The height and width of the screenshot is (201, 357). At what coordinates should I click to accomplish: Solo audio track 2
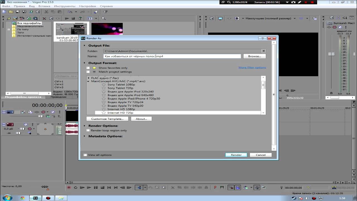pyautogui.click(x=33, y=125)
